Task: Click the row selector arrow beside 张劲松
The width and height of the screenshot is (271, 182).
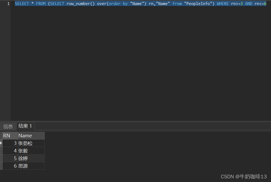Action: (1, 143)
